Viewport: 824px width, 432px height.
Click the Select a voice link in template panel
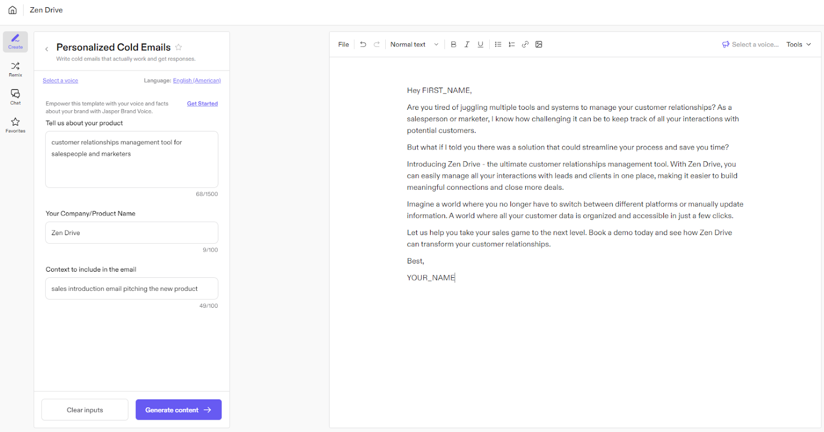[x=60, y=80]
